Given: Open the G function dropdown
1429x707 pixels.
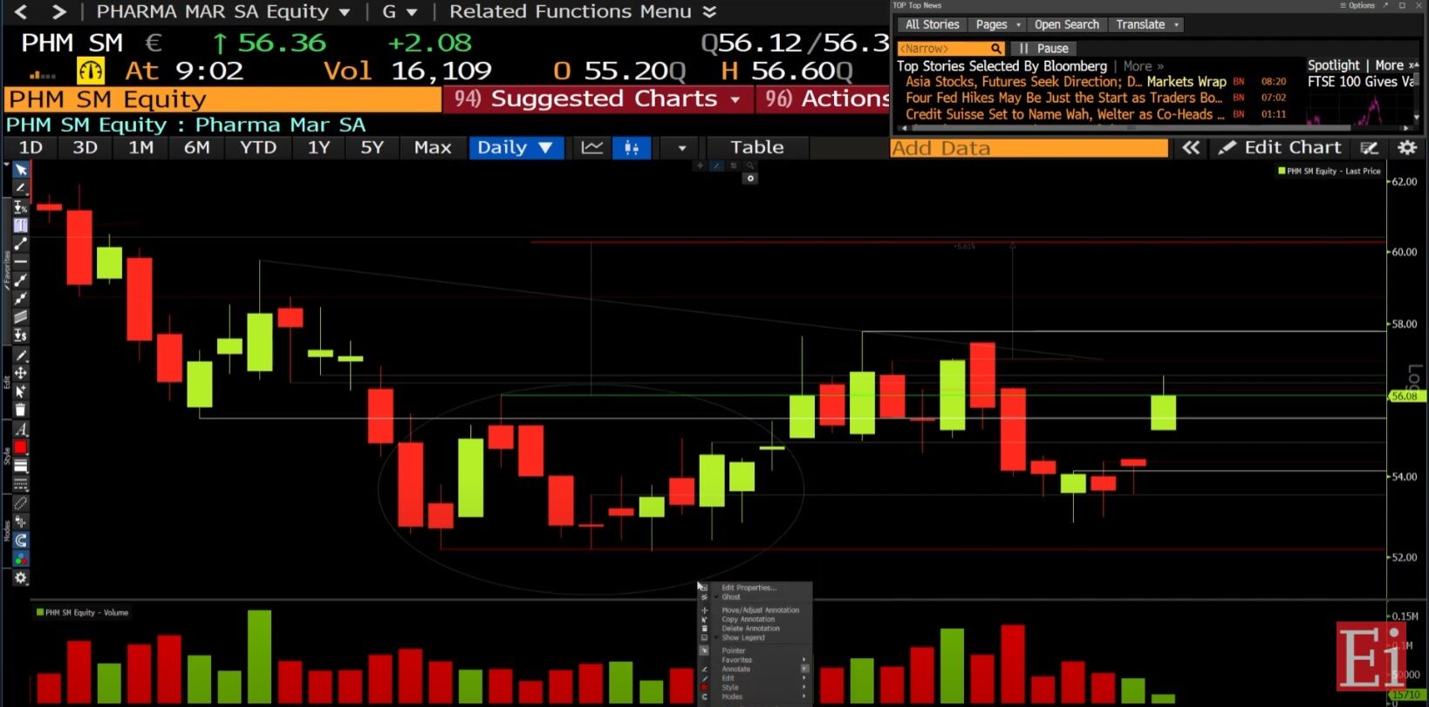Looking at the screenshot, I should coord(400,12).
